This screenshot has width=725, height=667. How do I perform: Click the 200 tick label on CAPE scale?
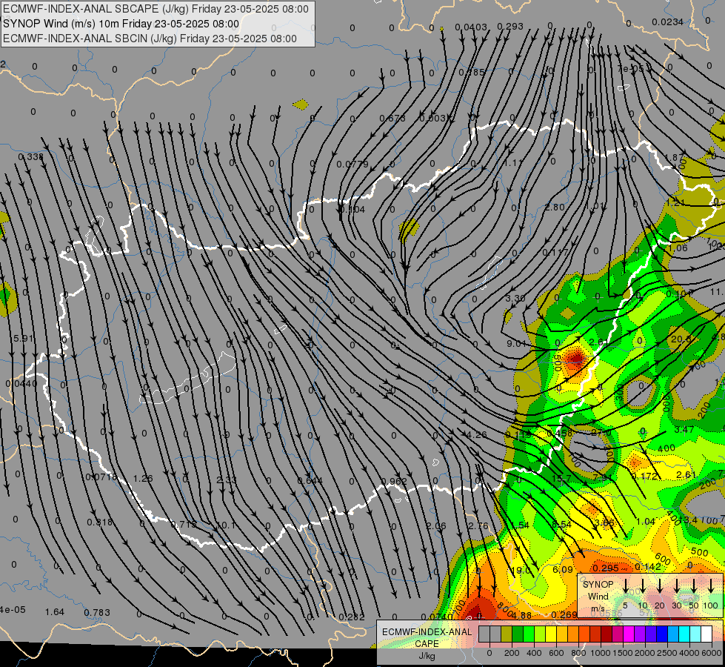(x=512, y=653)
